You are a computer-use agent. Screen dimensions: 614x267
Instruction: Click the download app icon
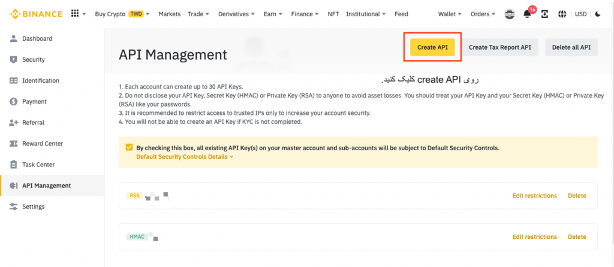(x=545, y=14)
